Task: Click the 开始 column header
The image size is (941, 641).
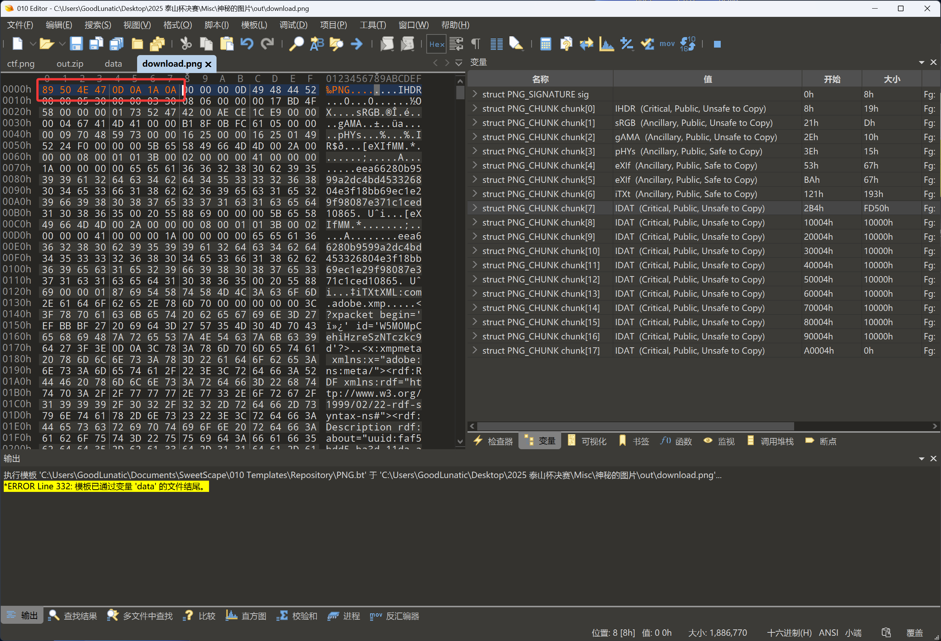Action: (x=832, y=79)
